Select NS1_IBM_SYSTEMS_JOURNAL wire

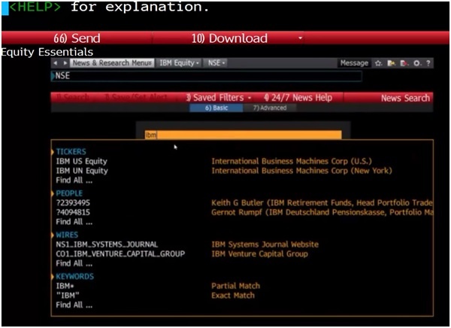pos(107,244)
